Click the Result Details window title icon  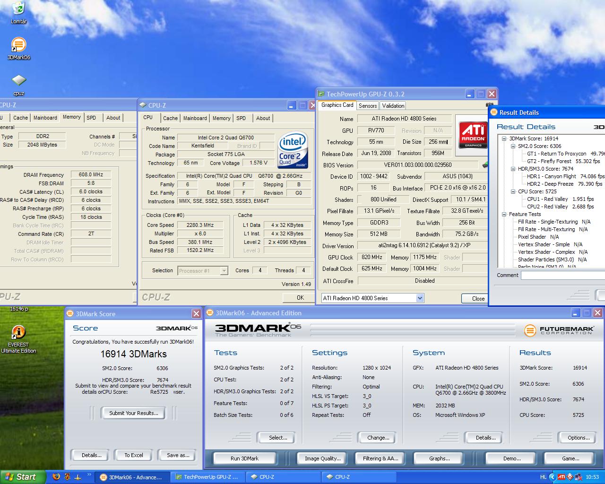tap(494, 112)
